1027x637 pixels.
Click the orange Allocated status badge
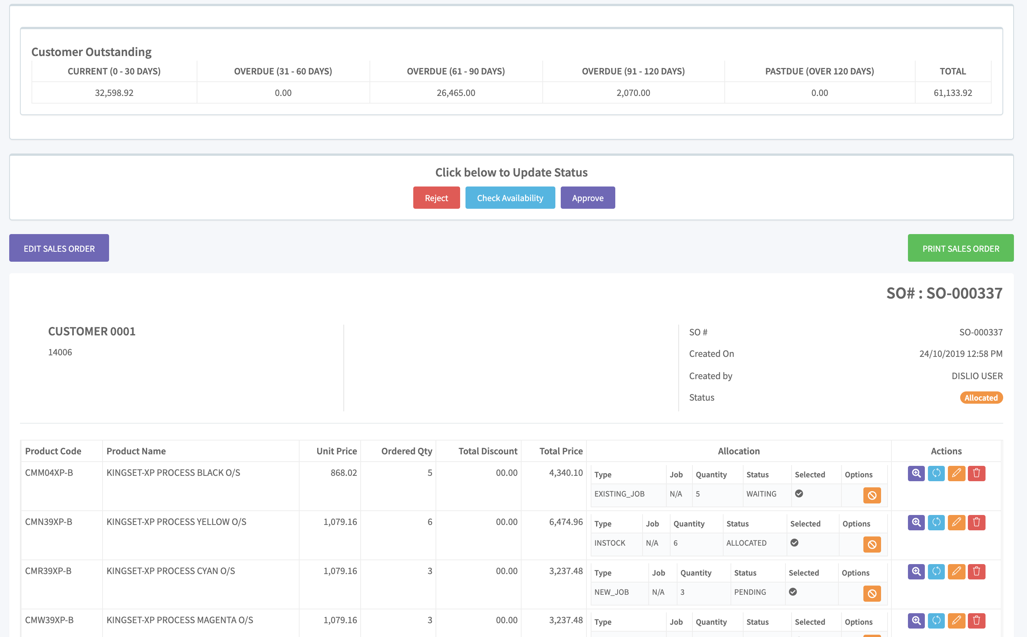point(981,398)
